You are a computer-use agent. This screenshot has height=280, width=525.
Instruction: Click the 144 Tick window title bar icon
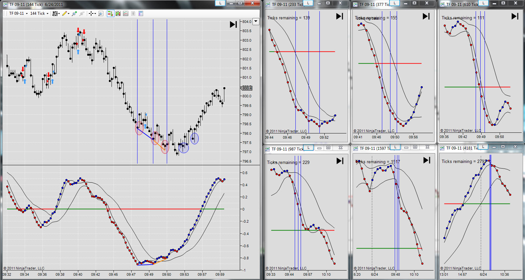(5, 5)
